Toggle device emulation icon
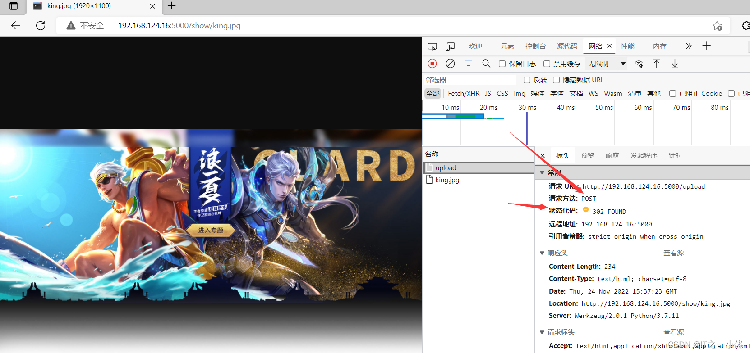The height and width of the screenshot is (353, 750). tap(450, 46)
